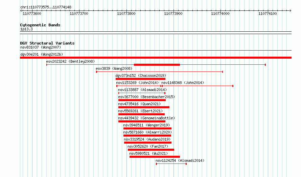The width and height of the screenshot is (301, 177).
Task: Click the nsv5980521 red bar
Action: tap(155, 157)
